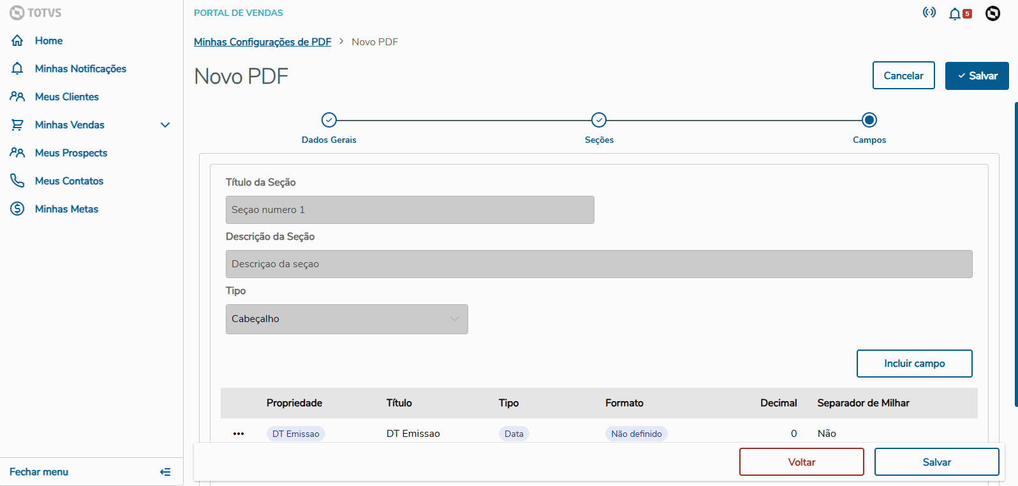Open Meus Prospects in the sidebar
This screenshot has width=1018, height=486.
click(71, 153)
